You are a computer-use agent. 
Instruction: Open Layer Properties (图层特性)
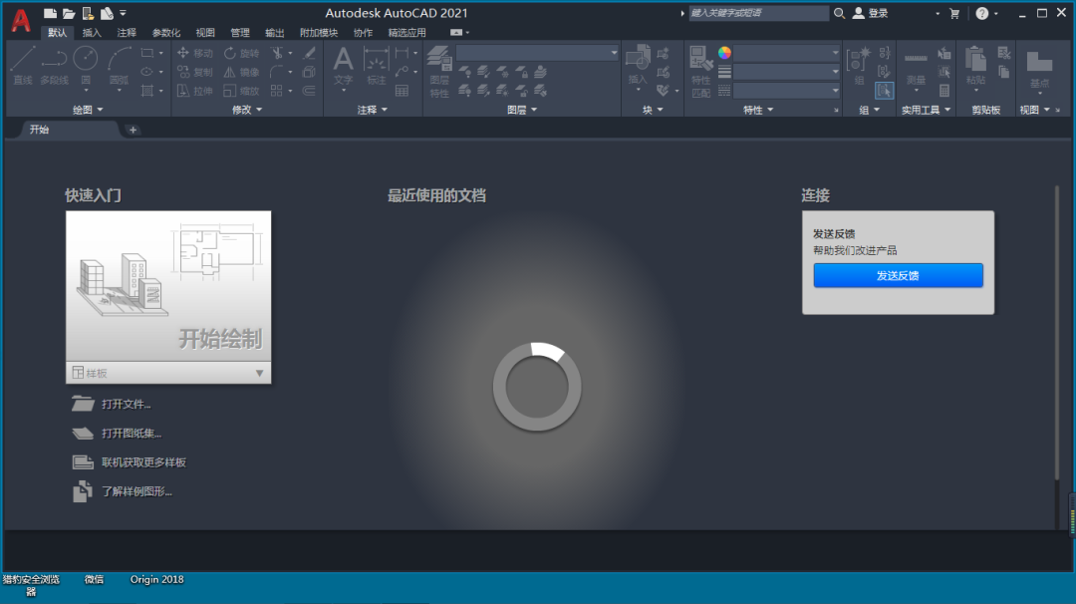click(439, 72)
